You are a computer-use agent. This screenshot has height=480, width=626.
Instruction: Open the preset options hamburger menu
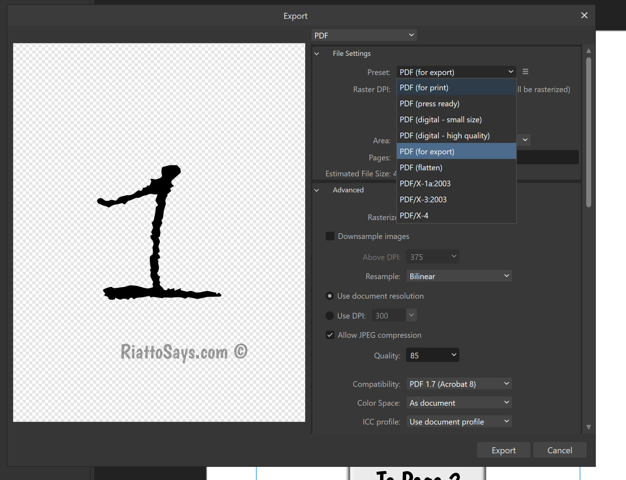tap(525, 72)
